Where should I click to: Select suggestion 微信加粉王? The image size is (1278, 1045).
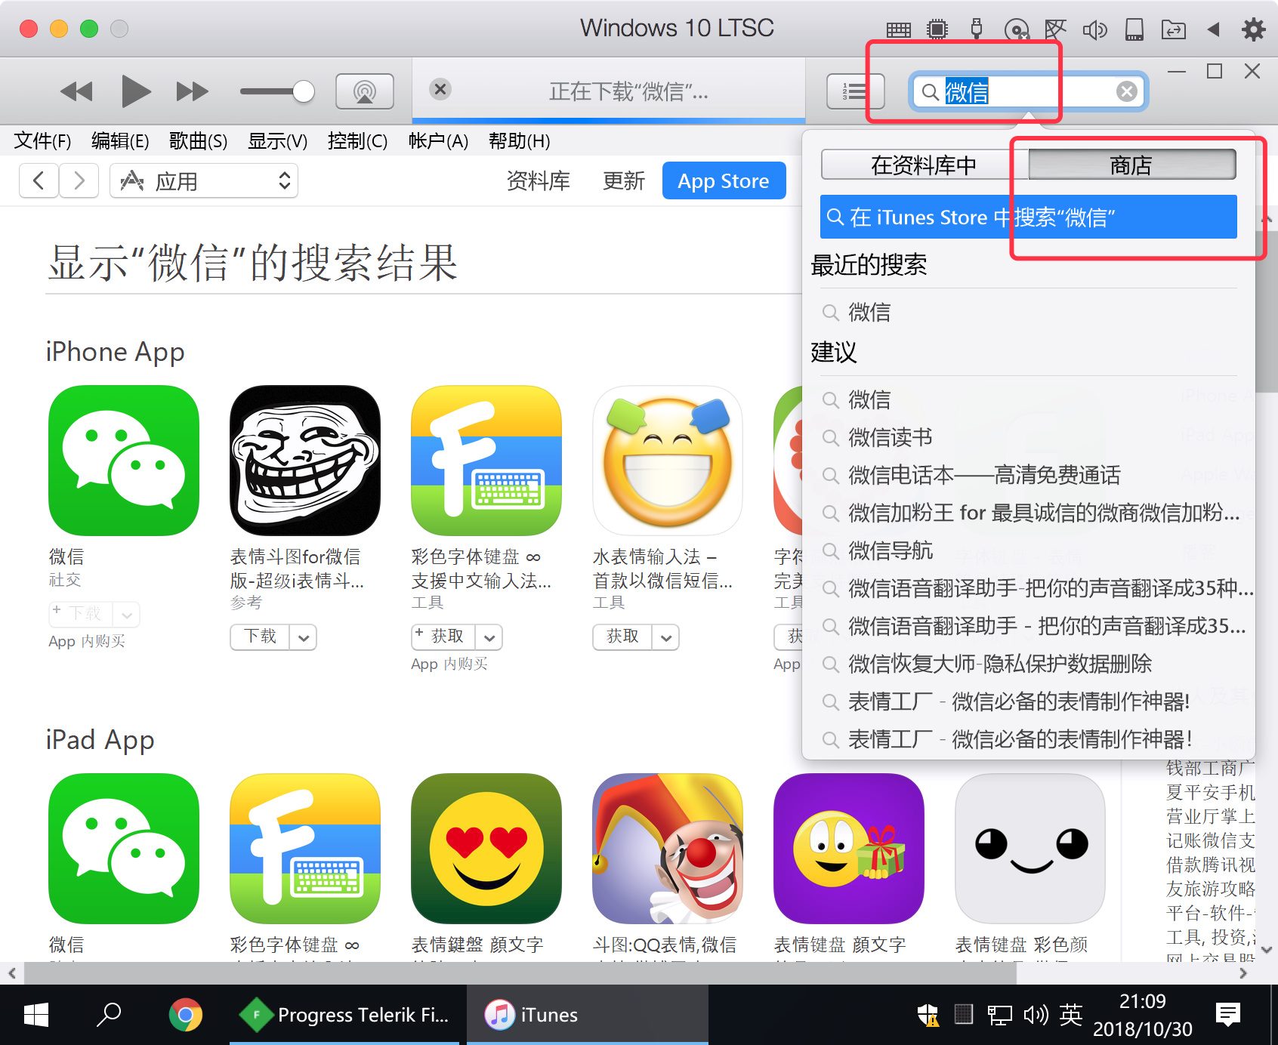(x=1027, y=513)
